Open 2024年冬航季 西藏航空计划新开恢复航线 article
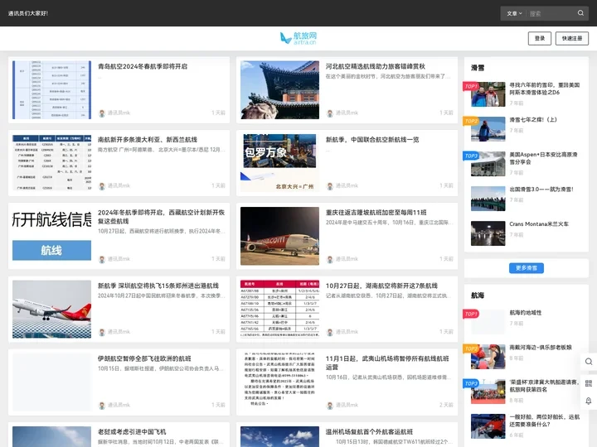The height and width of the screenshot is (447, 597). point(161,217)
